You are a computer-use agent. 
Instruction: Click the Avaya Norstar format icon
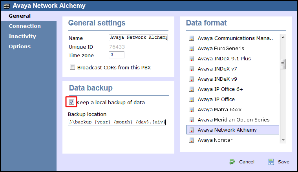coord(192,140)
